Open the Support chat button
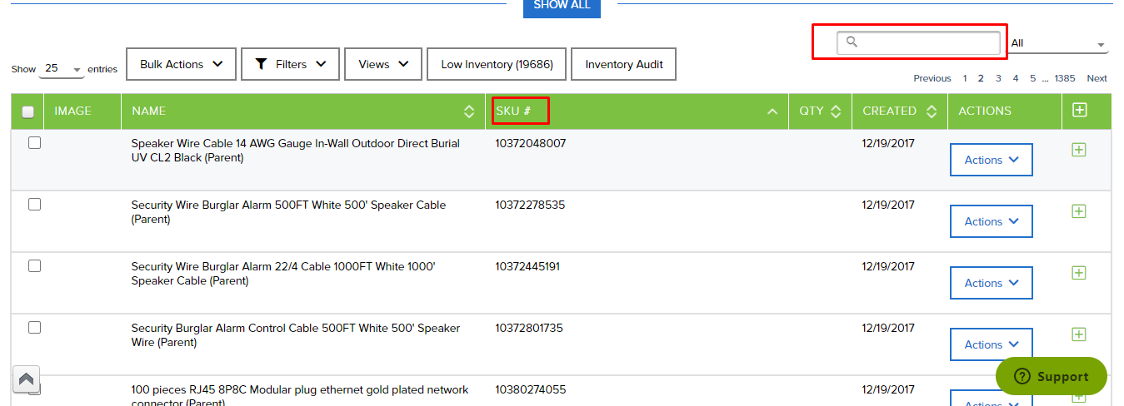The width and height of the screenshot is (1124, 406). (1052, 376)
